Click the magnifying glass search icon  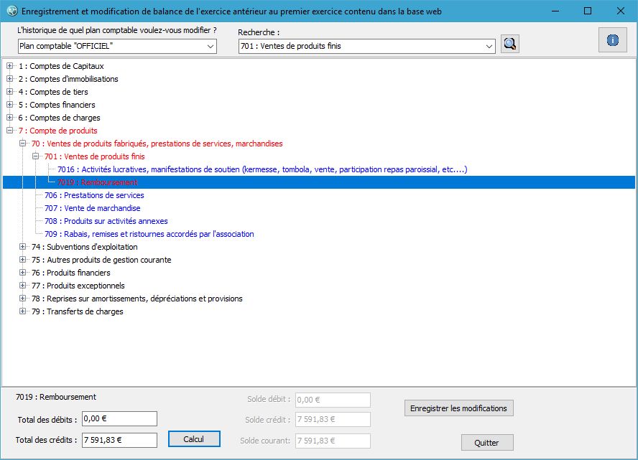[510, 44]
